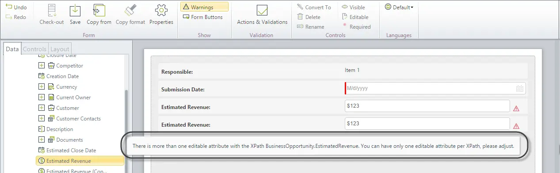The image size is (560, 173).
Task: Click the Submission Date input field
Action: click(435, 88)
